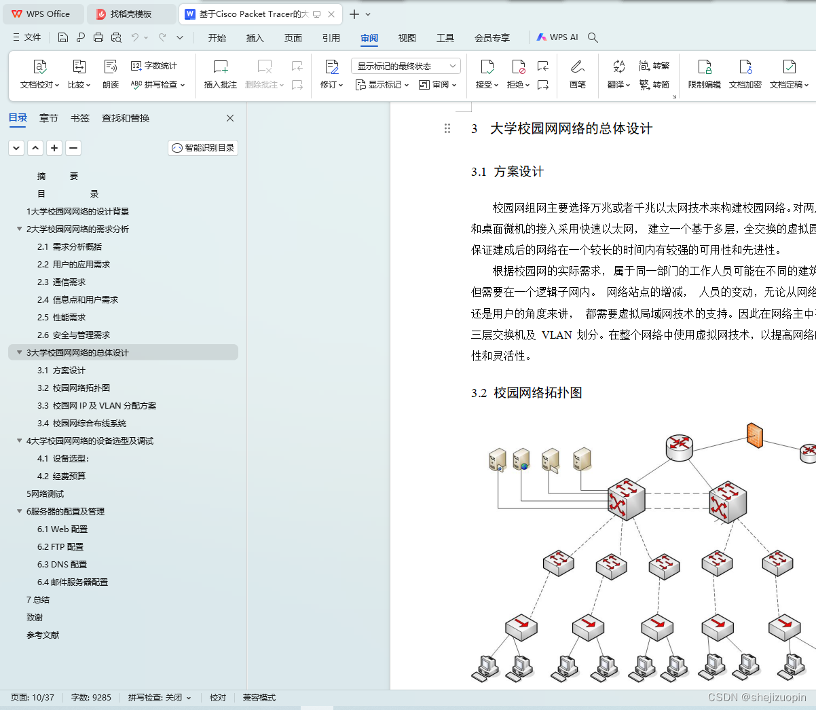Click 页面: 10/37 in status bar
The width and height of the screenshot is (816, 710).
[x=33, y=698]
